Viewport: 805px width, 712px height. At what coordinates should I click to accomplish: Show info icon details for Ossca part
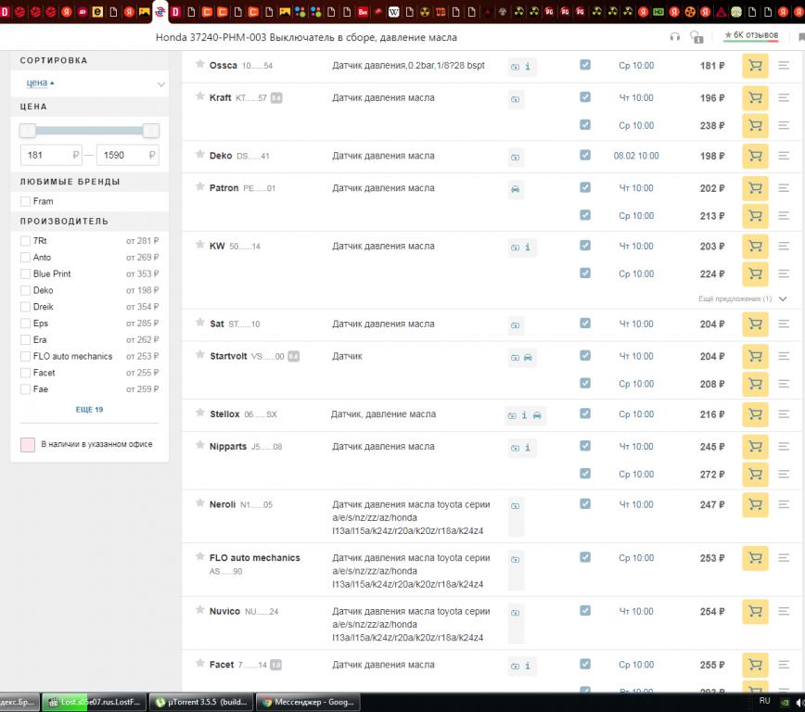(528, 66)
